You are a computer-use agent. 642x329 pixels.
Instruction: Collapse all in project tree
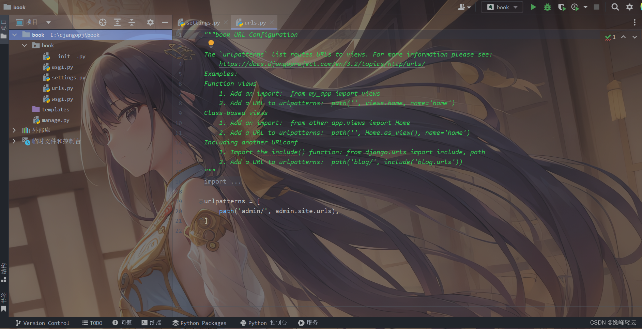132,22
